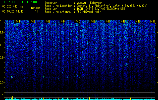Click the 1450 time marker label

click(152, 21)
